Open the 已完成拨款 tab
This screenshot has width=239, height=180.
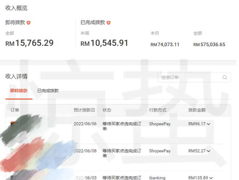coord(48,91)
